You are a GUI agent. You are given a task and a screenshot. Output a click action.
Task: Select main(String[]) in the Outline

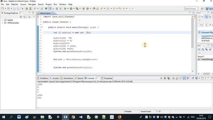(x=205, y=59)
